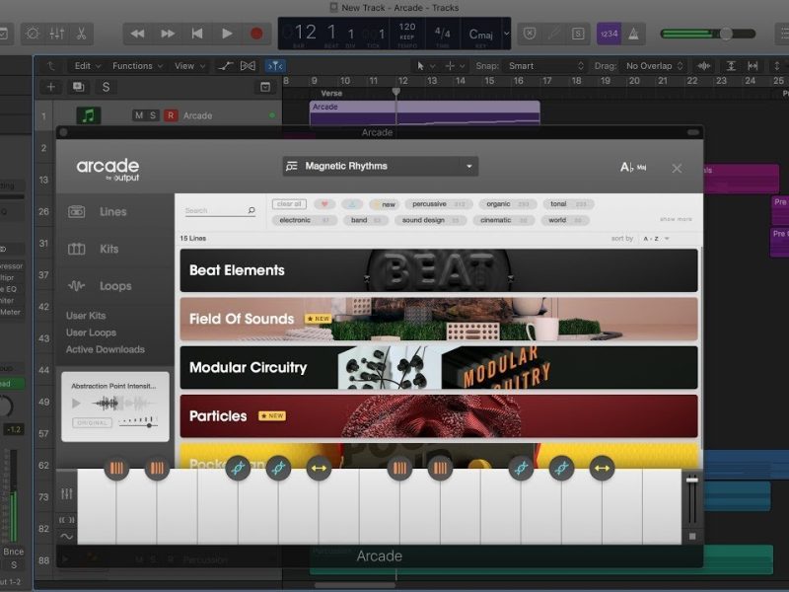Open the Modular Circuitry line
The width and height of the screenshot is (789, 592).
pos(439,367)
